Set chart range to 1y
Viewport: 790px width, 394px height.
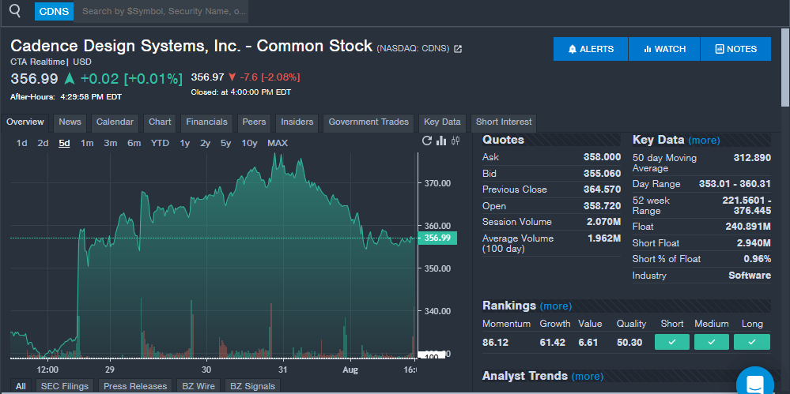point(185,144)
